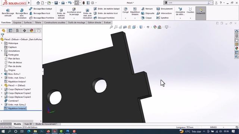
Task: Select Bossage/Base avec révolution tool
Action: tap(22, 14)
